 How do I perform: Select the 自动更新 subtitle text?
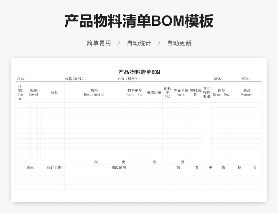(179, 43)
